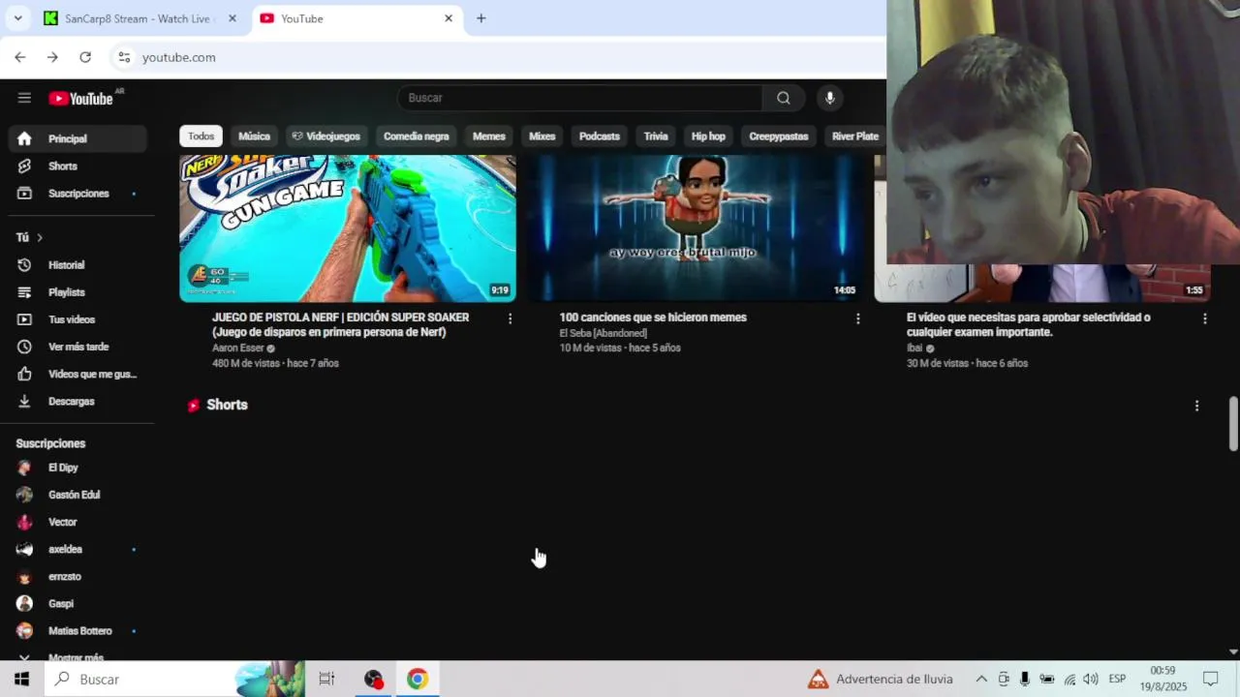Expand Mostrar más subscriptions

point(77,656)
